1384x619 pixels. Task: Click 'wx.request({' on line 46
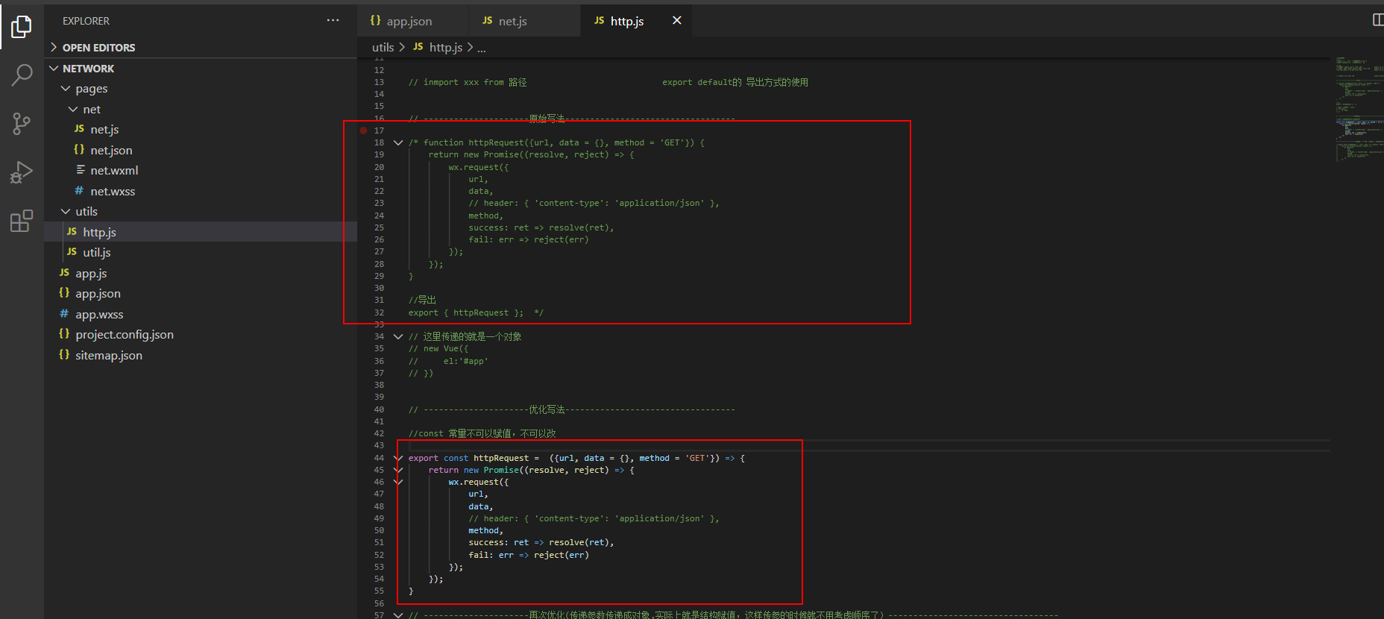coord(478,482)
